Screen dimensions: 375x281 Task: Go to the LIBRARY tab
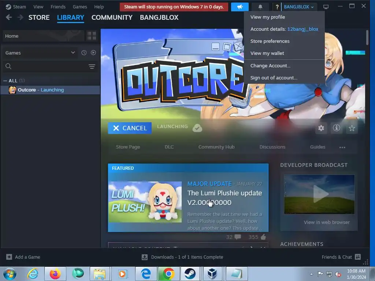tap(71, 18)
